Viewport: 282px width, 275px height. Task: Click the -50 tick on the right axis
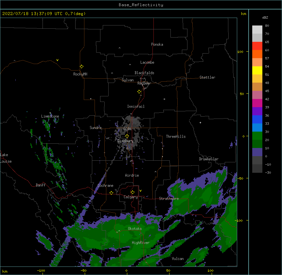point(240,178)
